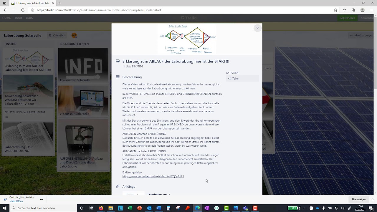Click the Anmelden button
377x212 pixels.
(x=367, y=18)
